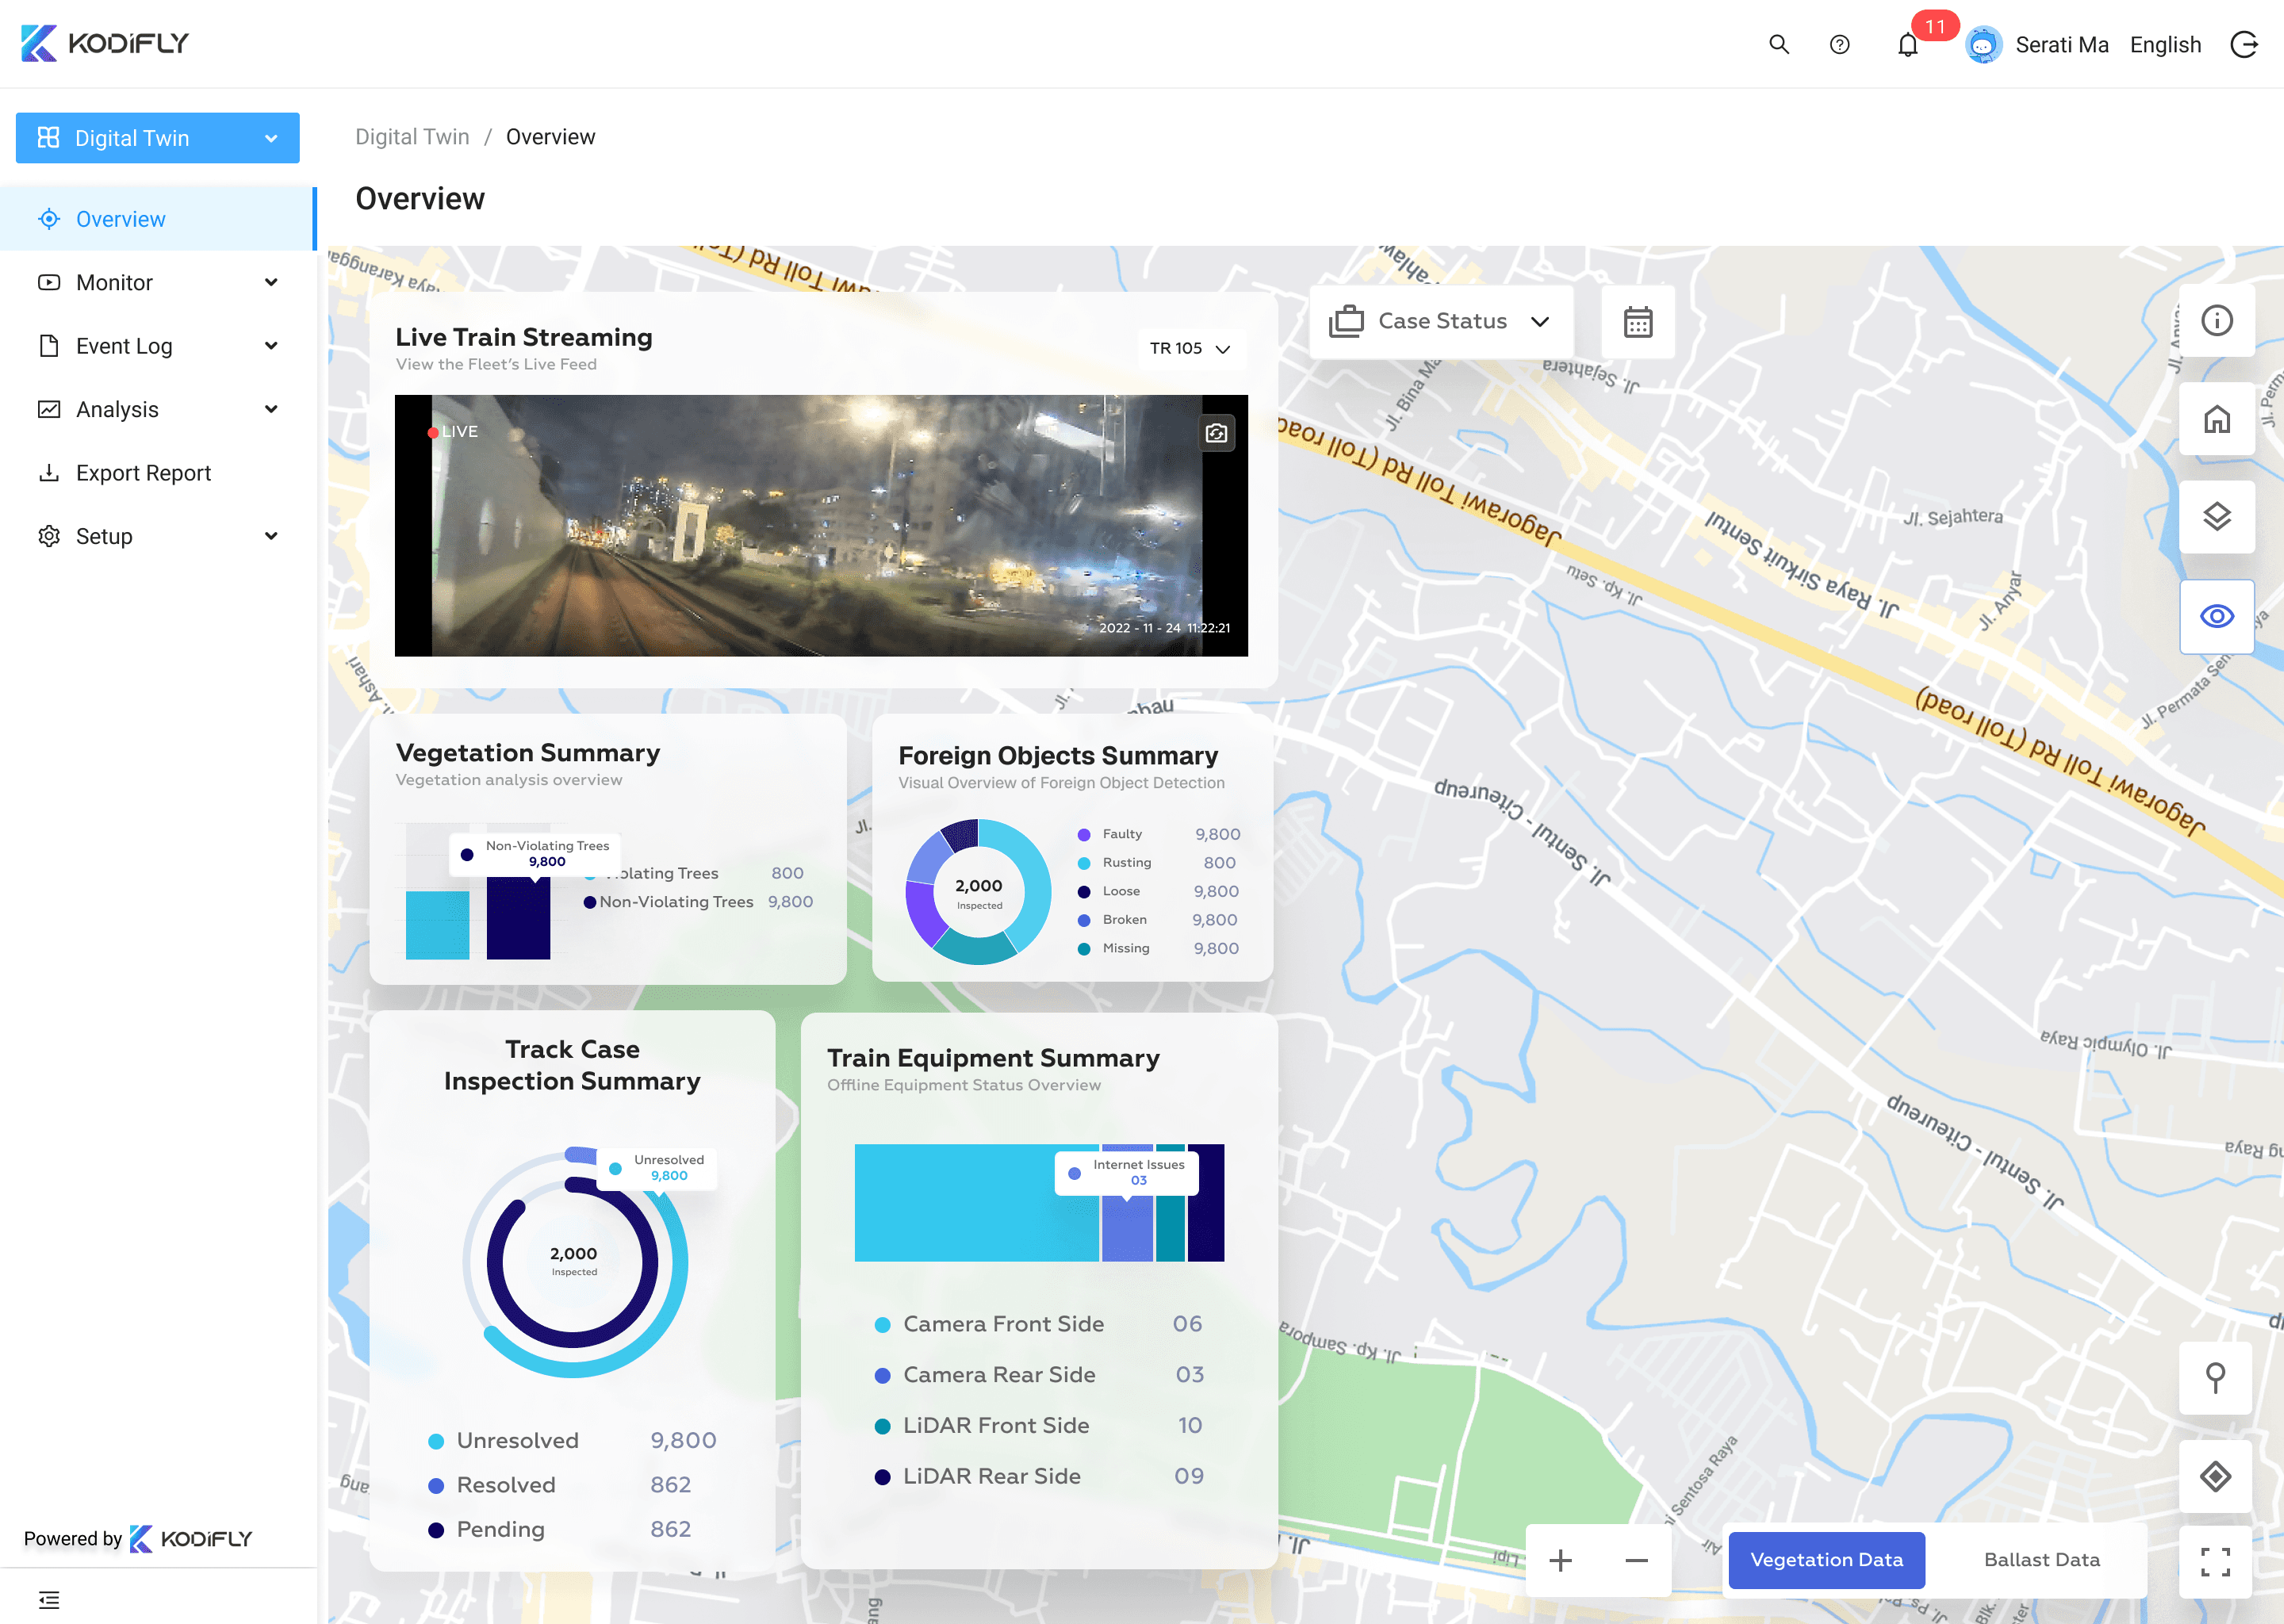Click the Digital Twin grid icon
This screenshot has height=1624, width=2284.
click(x=48, y=138)
